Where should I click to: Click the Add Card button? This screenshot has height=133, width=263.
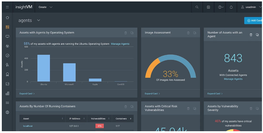tap(253, 21)
